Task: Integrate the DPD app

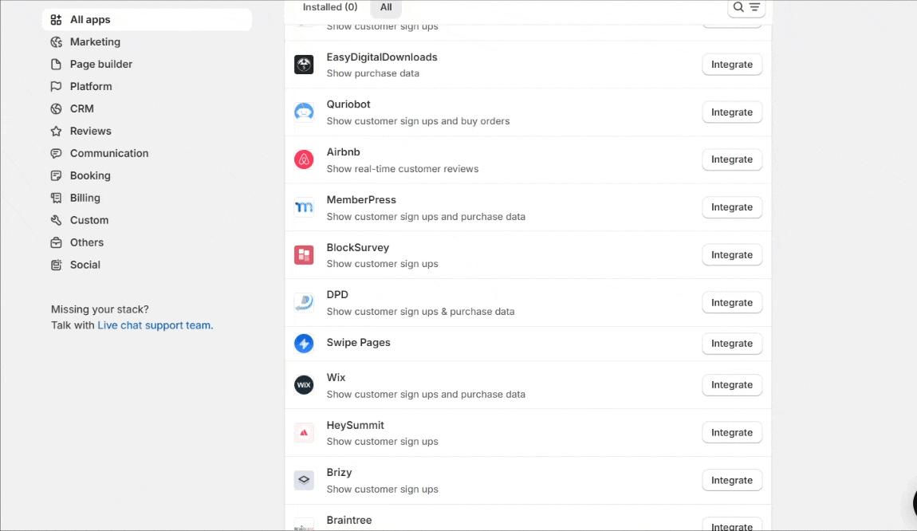Action: (731, 303)
